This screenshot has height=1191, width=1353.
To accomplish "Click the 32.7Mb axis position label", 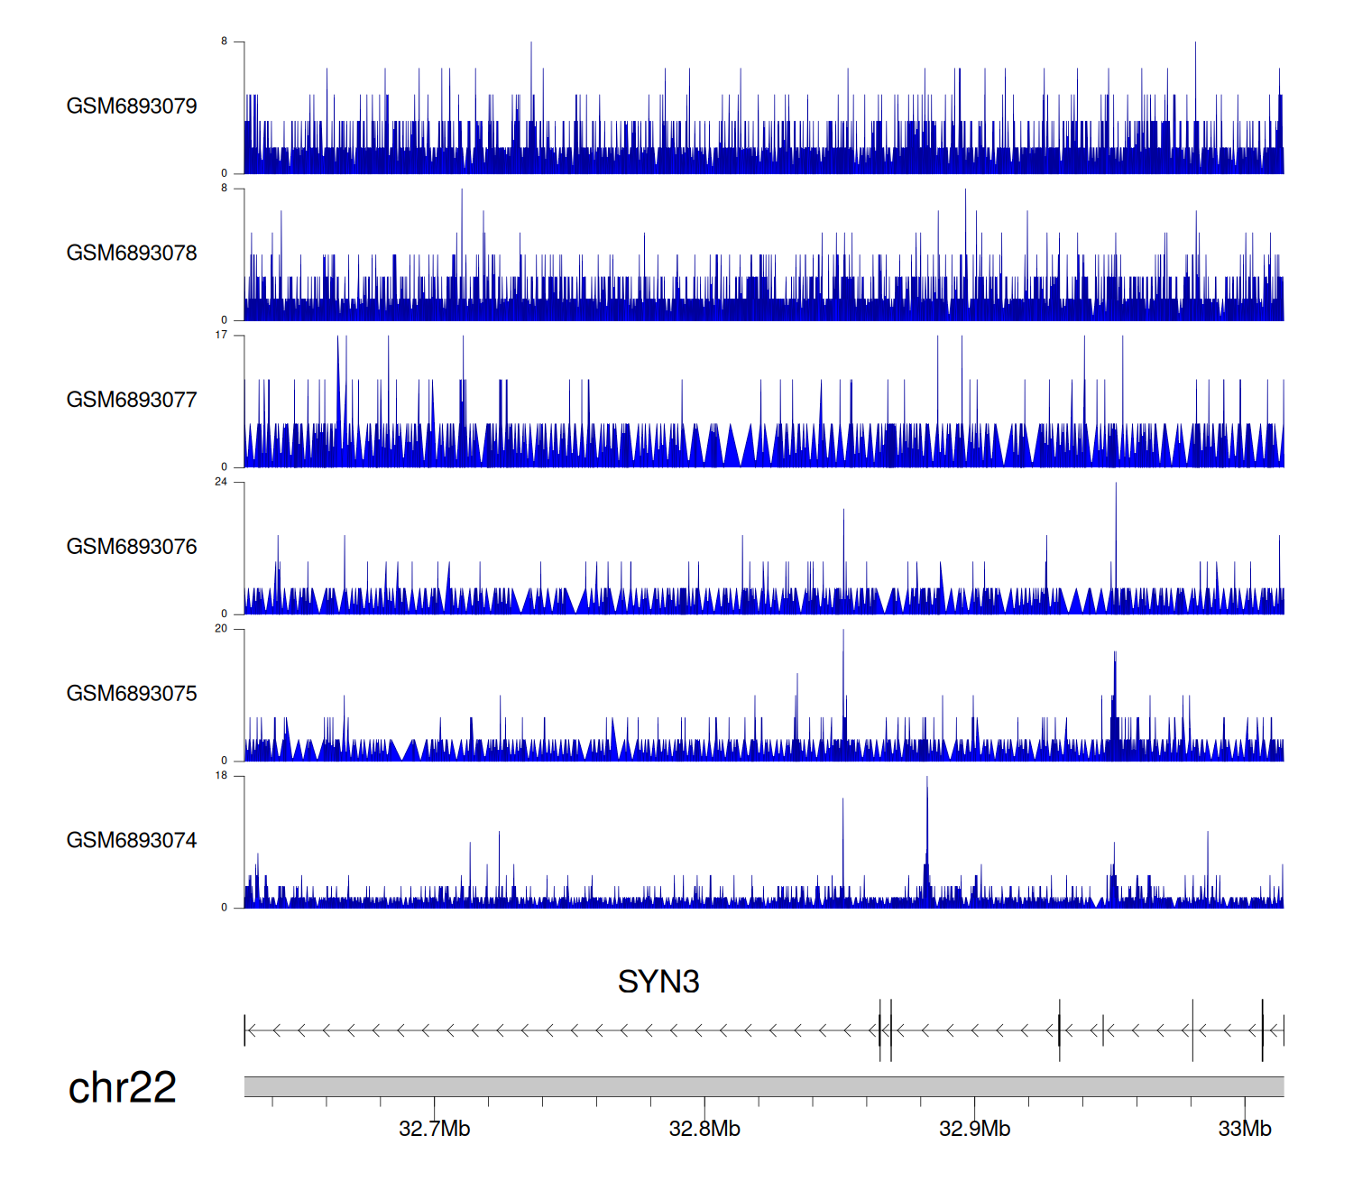I will 434,1129.
